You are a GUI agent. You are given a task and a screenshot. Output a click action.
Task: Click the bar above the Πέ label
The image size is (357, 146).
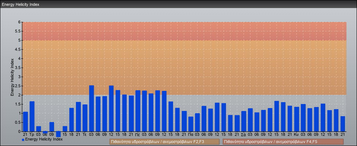pos(138,111)
